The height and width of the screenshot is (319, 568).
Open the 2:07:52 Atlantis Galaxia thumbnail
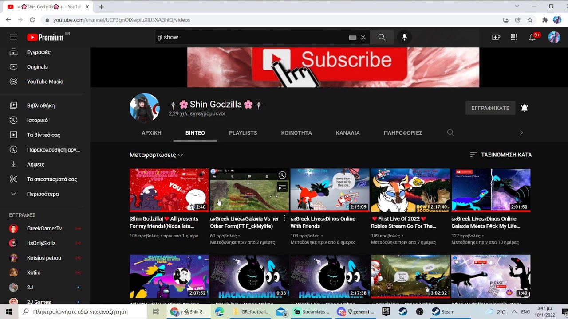click(169, 276)
